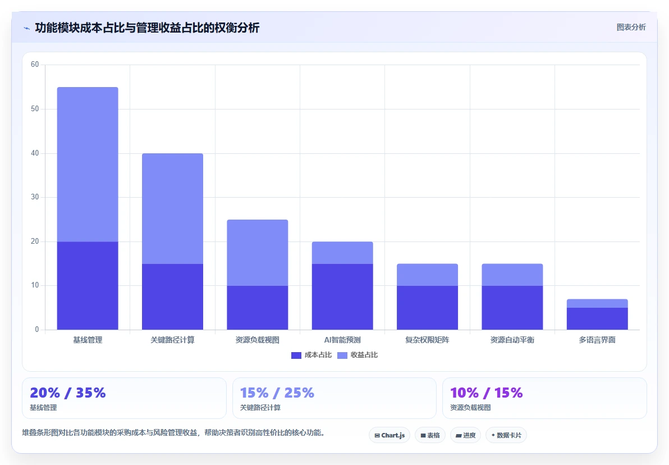Click the 关键路径计算 cost bar segment
This screenshot has height=465, width=669.
point(172,297)
